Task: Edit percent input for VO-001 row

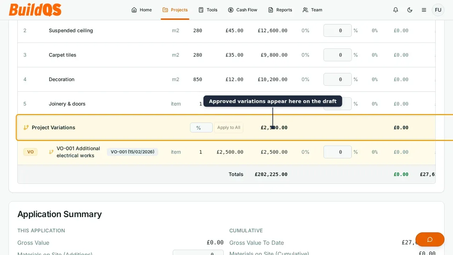Action: [x=338, y=152]
